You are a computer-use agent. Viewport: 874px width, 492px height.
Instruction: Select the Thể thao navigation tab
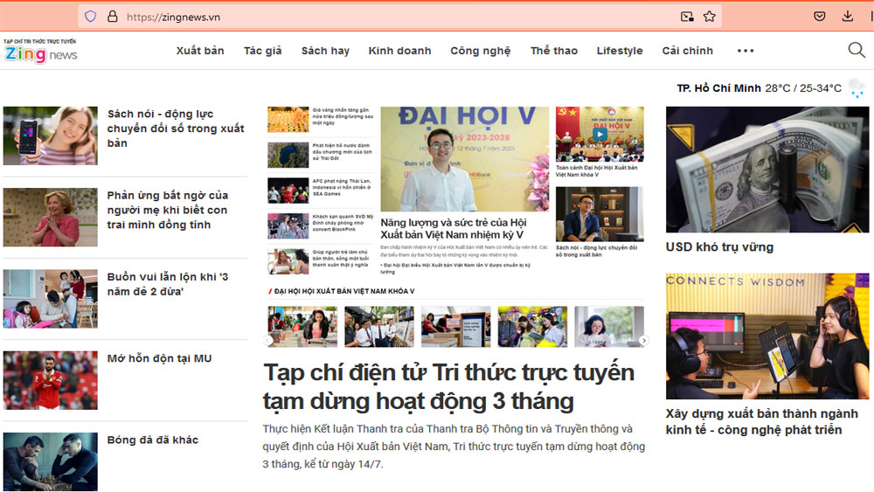[553, 51]
